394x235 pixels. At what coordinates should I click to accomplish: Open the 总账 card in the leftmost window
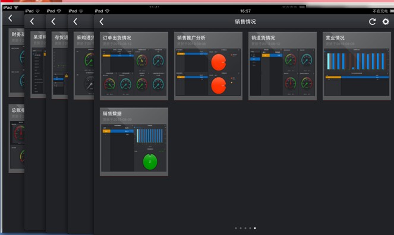coord(17,139)
